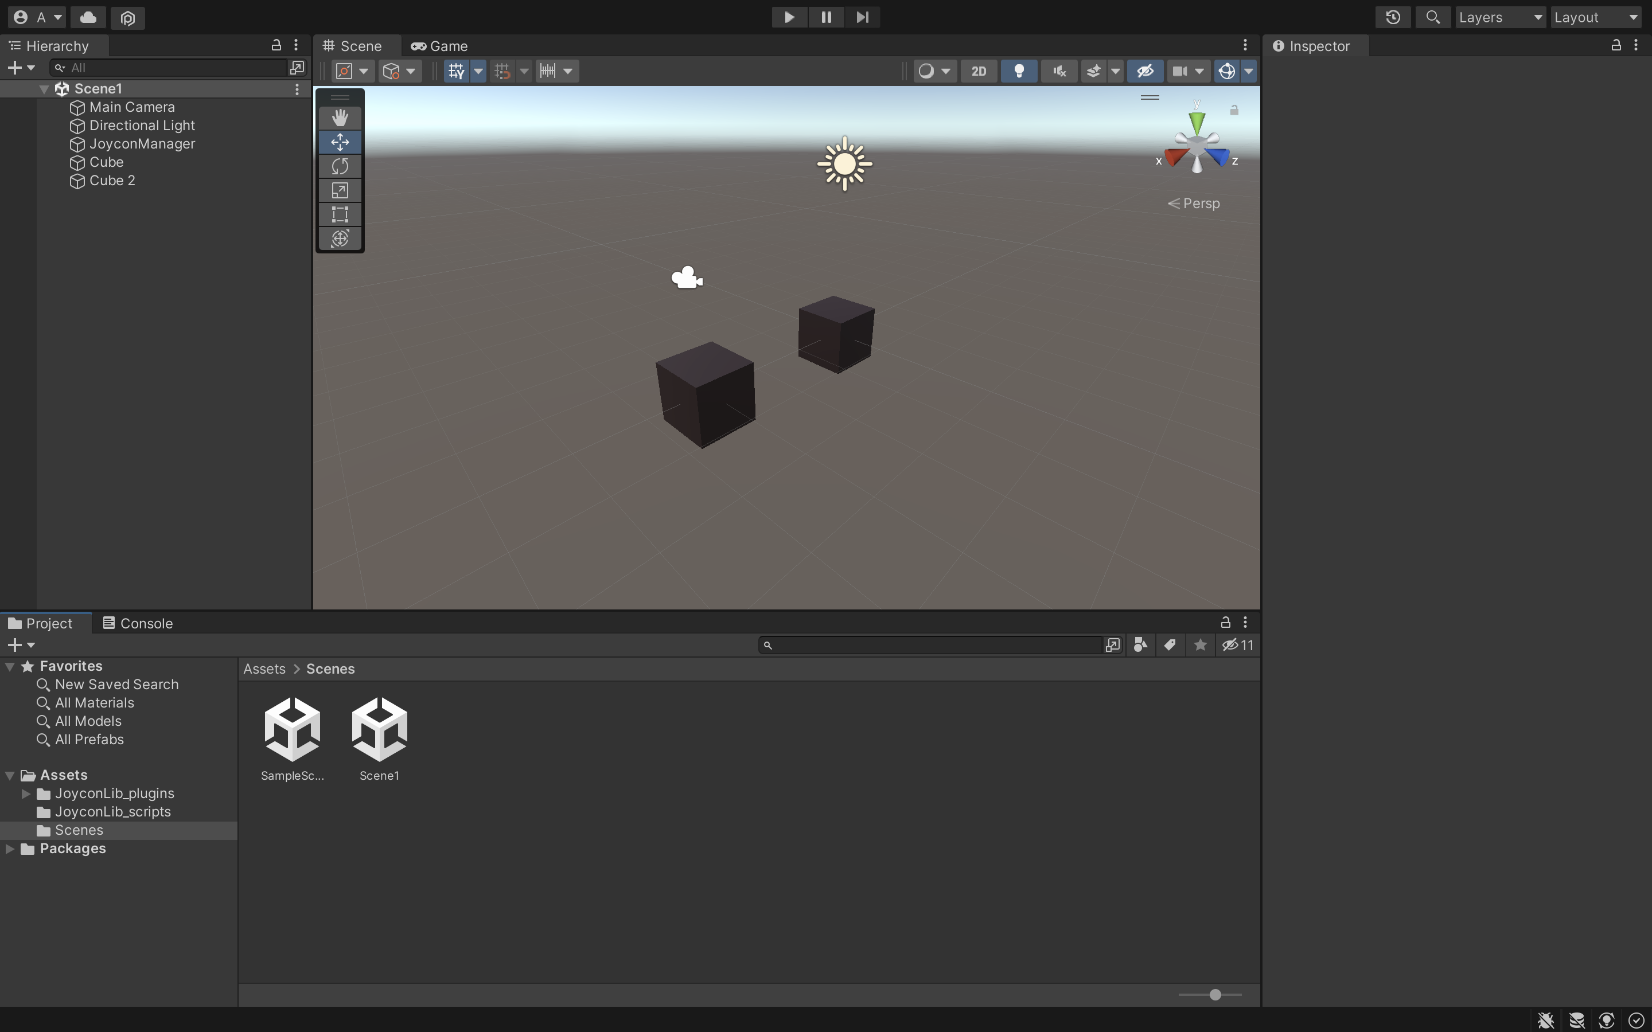Open the Layers dropdown

(1500, 17)
